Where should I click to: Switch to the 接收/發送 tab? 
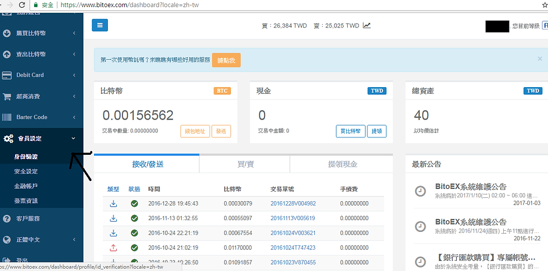147,164
